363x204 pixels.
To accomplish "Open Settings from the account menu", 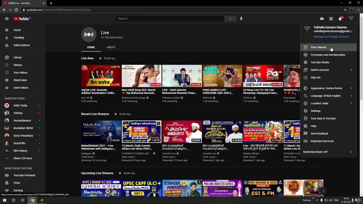I will coord(328,111).
